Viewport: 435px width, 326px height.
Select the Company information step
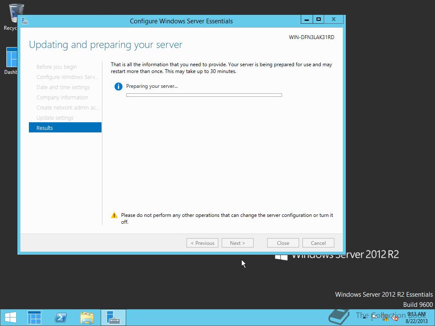tap(62, 98)
